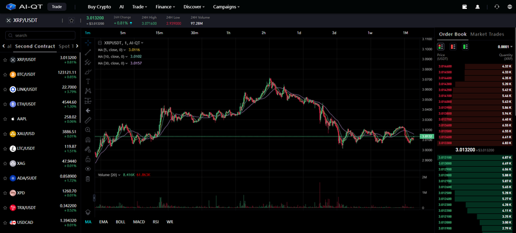Show bids-only green order book view

(466, 46)
